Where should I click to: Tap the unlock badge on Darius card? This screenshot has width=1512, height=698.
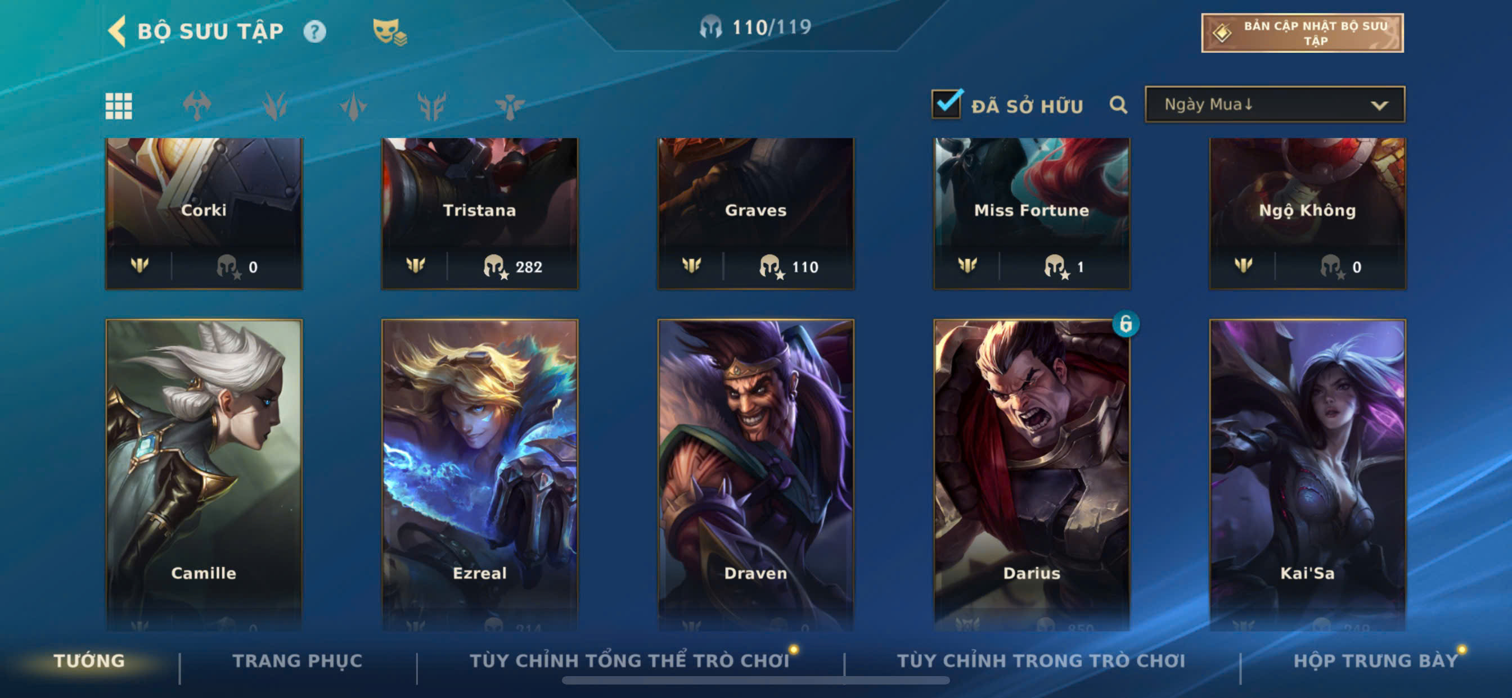1125,324
